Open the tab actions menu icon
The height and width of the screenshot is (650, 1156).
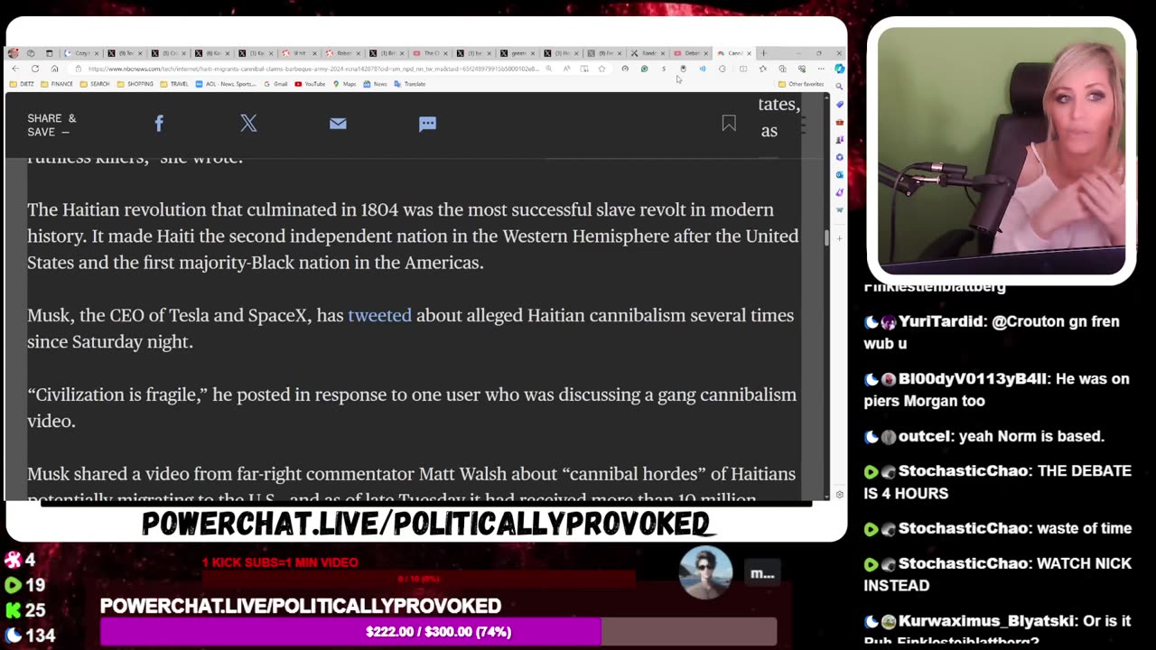pyautogui.click(x=49, y=53)
